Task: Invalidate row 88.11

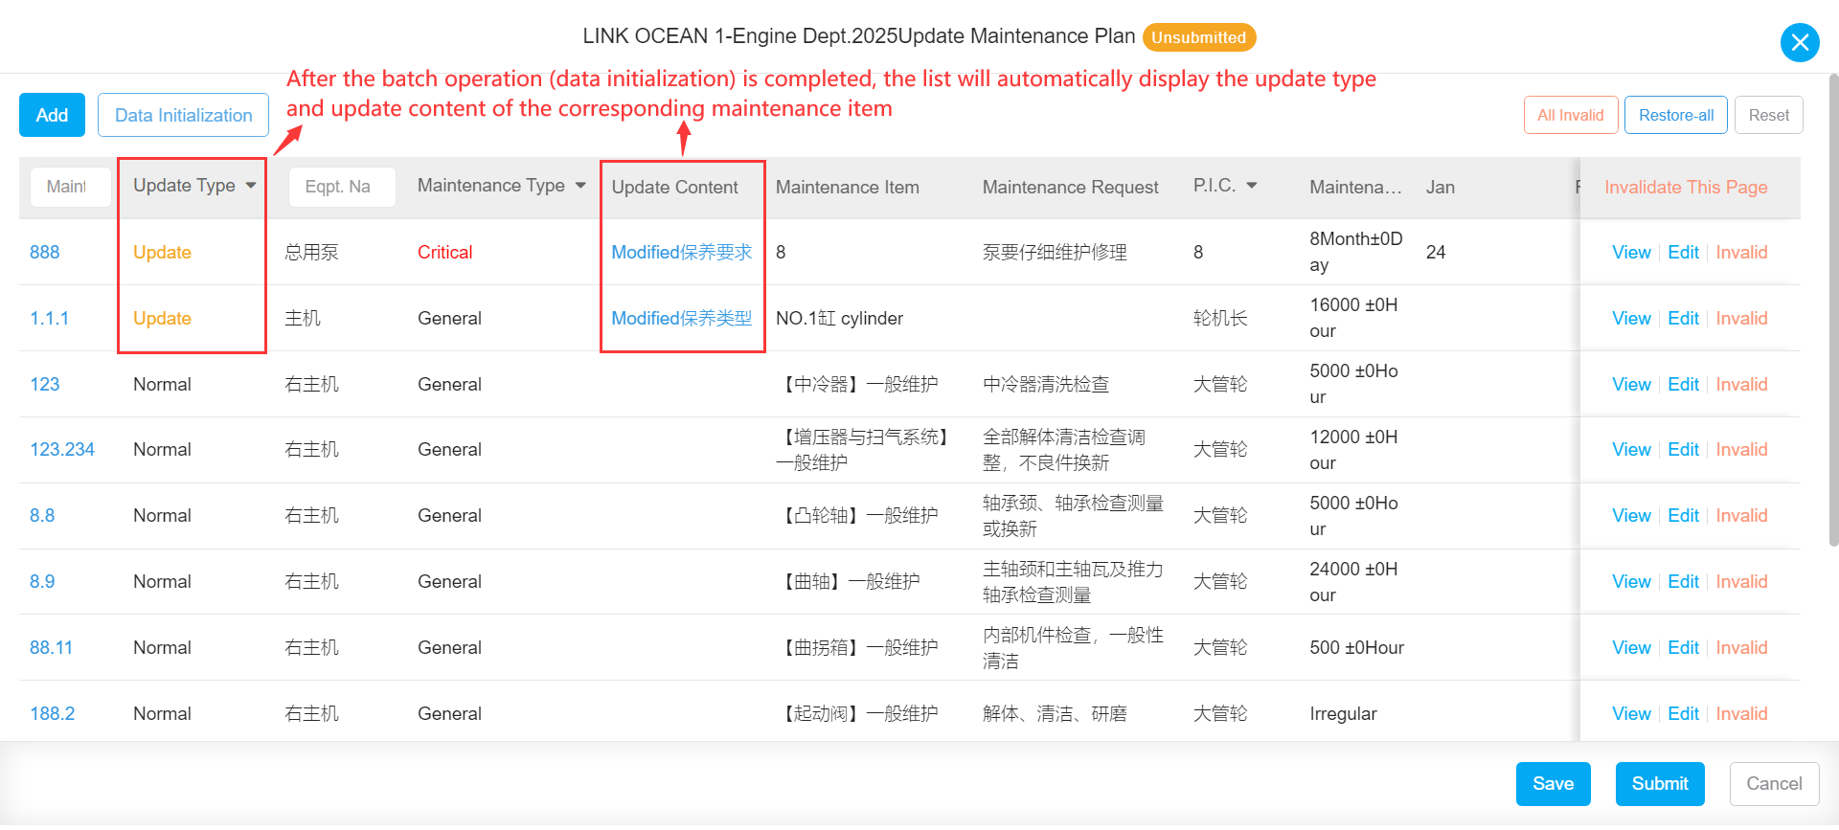Action: click(1741, 648)
